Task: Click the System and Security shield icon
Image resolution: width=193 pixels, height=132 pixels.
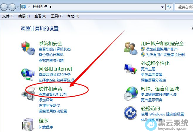Action: [x=28, y=48]
